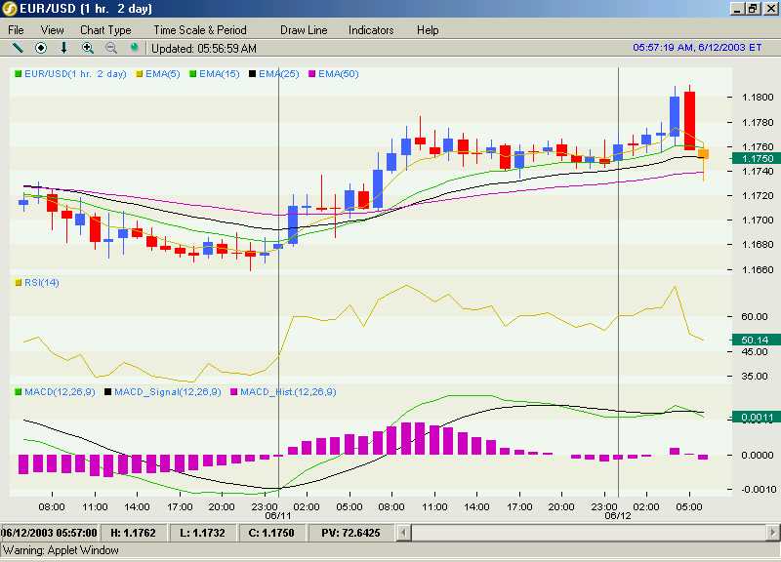The height and width of the screenshot is (562, 781).
Task: Open the View menu
Action: click(x=53, y=30)
